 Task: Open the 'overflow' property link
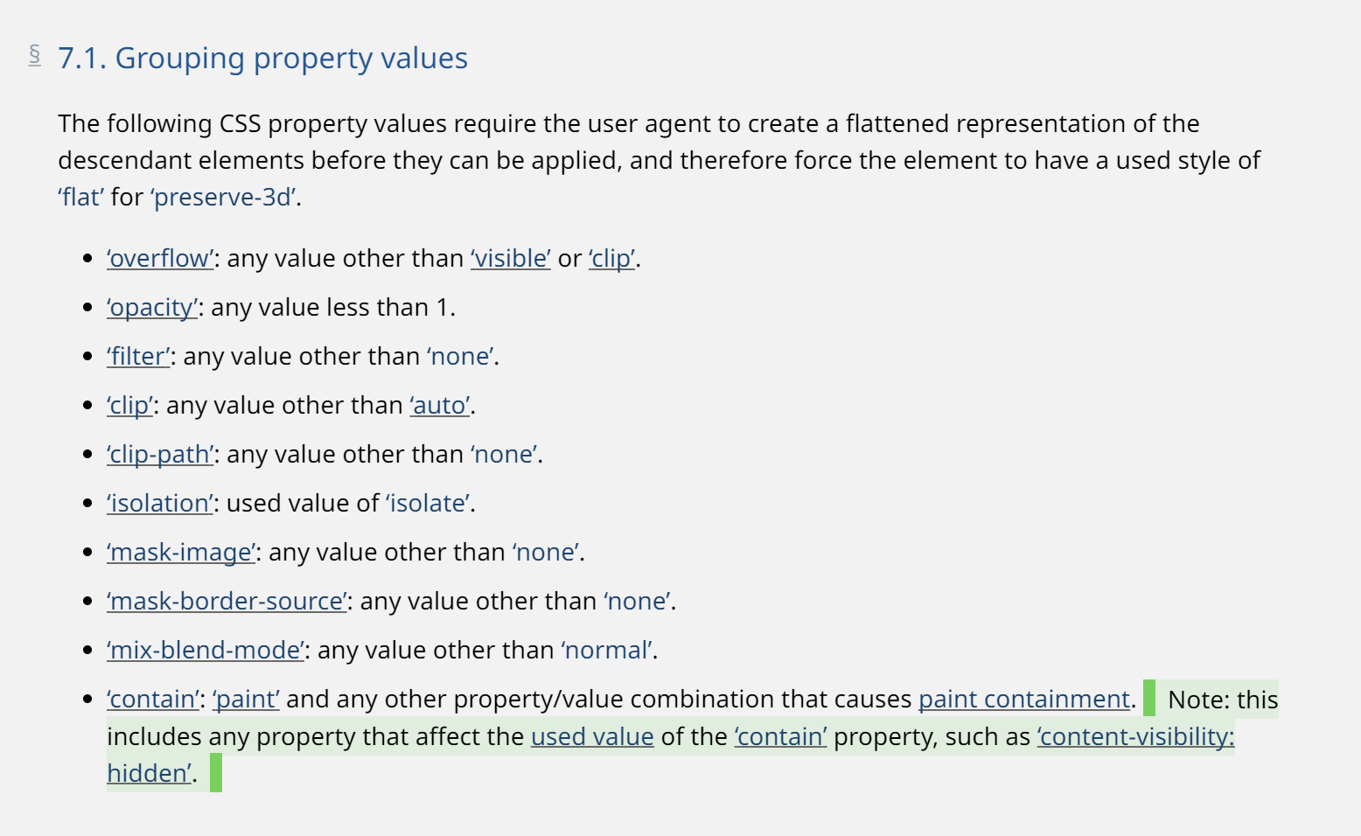click(160, 259)
